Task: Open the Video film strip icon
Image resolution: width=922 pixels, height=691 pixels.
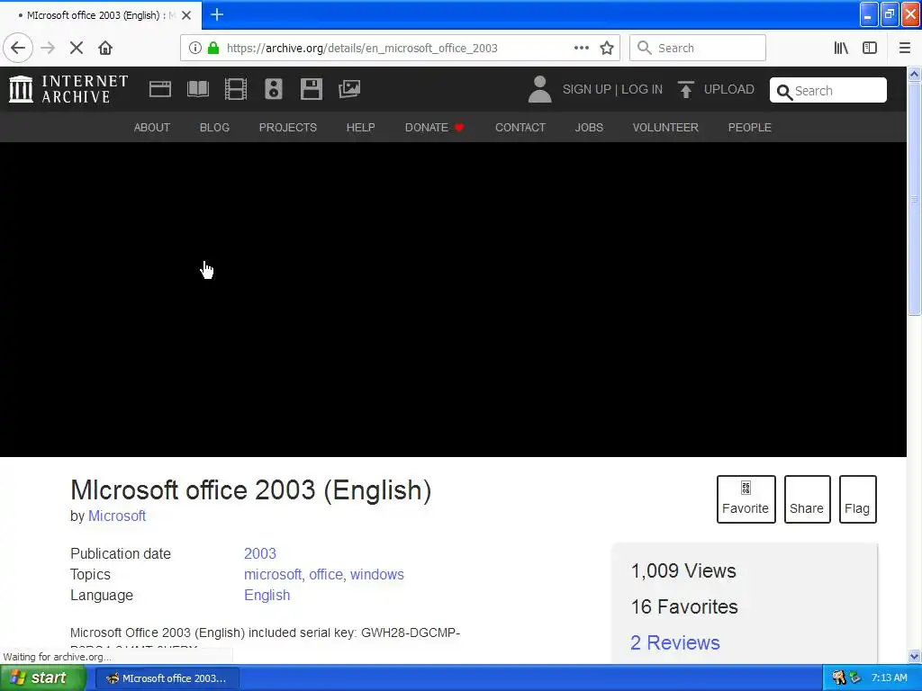Action: click(x=236, y=89)
